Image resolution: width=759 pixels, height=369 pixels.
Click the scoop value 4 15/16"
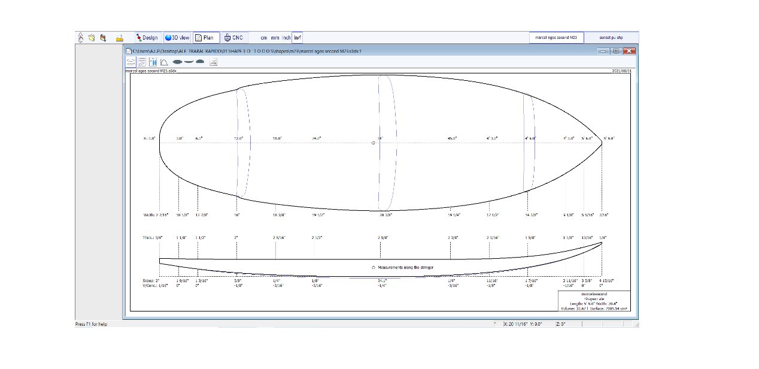click(x=606, y=280)
